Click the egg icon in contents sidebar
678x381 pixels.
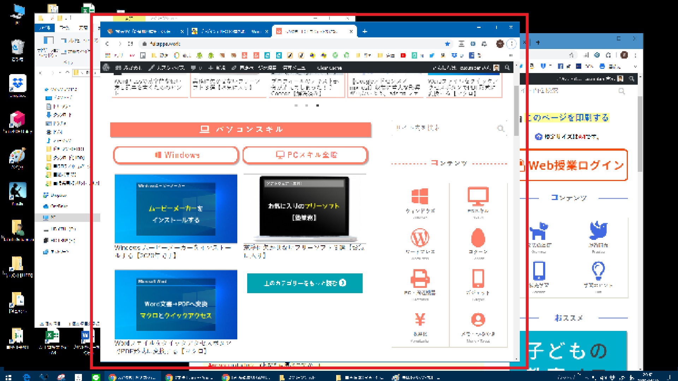478,238
